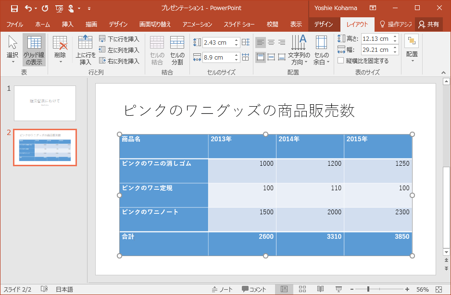Open the アニメーション tab

coord(197,25)
